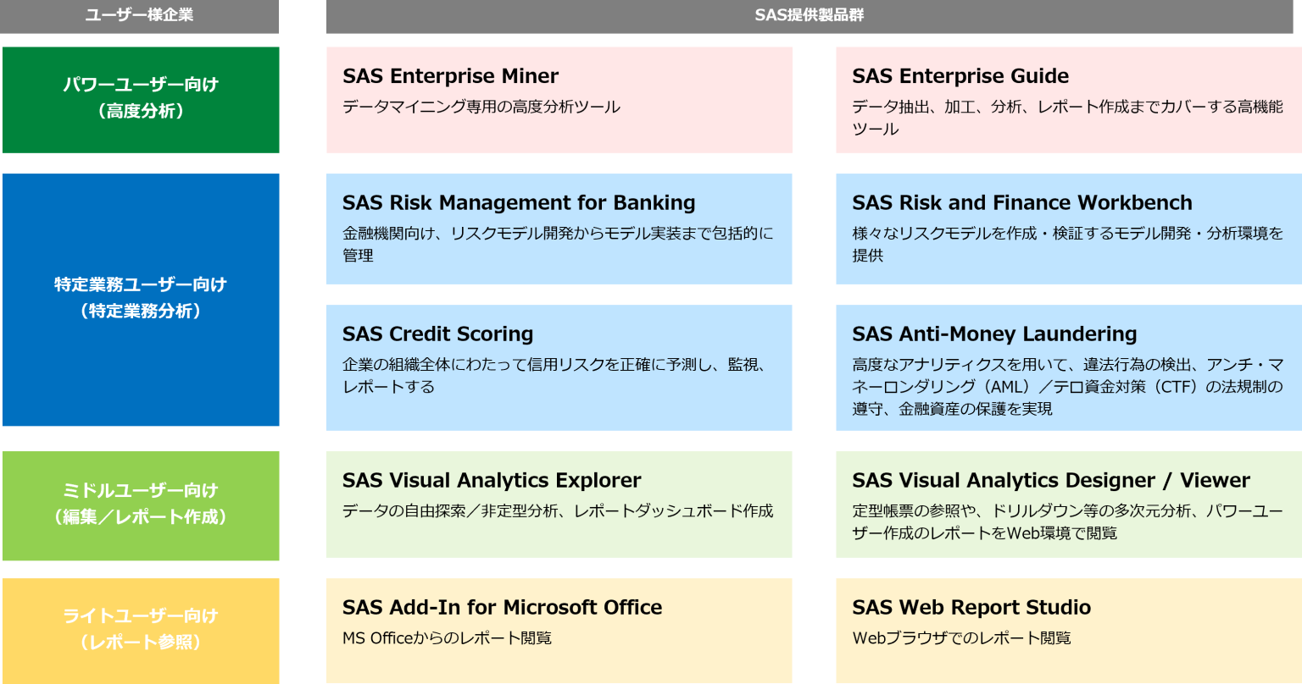Click description text under SAS Credit Scoring
The image size is (1302, 684).
coord(554,375)
